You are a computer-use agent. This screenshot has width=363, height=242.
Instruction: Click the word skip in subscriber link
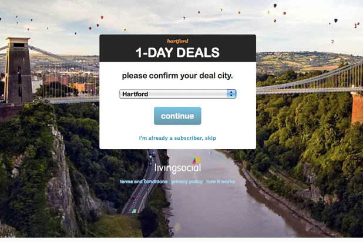click(210, 138)
